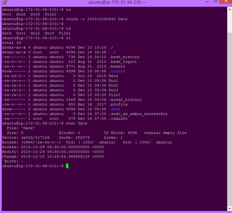Click the blue .cache directory name

116,71
